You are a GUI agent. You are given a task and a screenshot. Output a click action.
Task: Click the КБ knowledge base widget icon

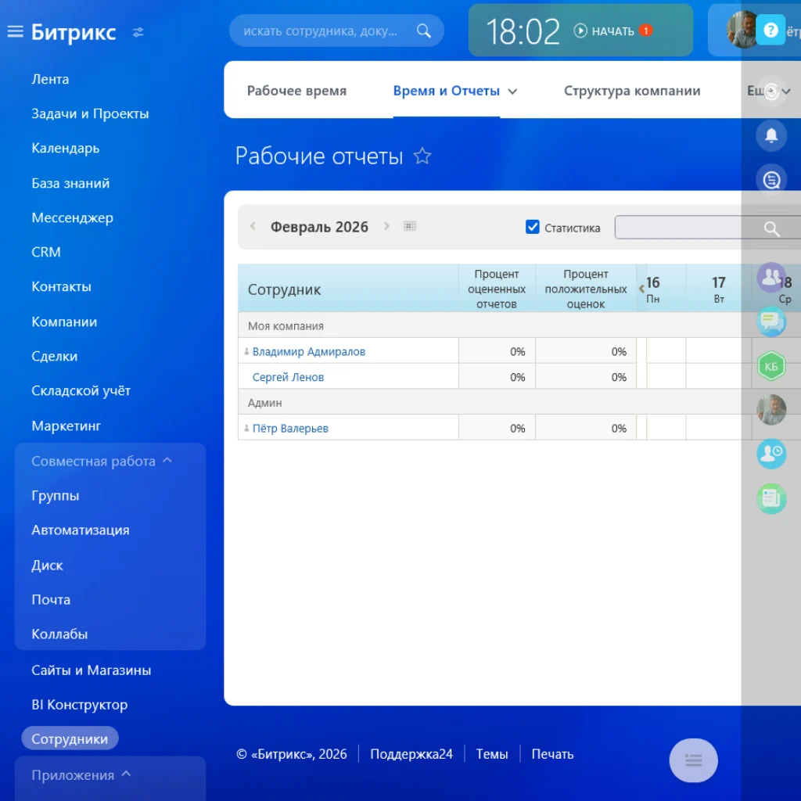[x=771, y=365]
